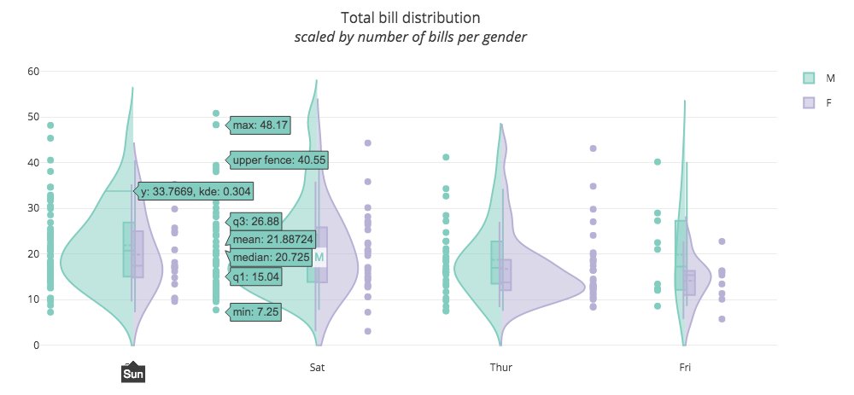
Task: Select the Sat x-axis label
Action: coord(318,369)
